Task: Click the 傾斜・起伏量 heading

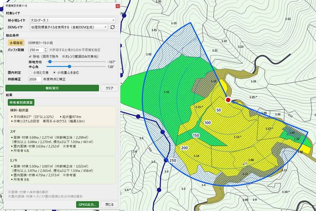Action: click(x=19, y=110)
